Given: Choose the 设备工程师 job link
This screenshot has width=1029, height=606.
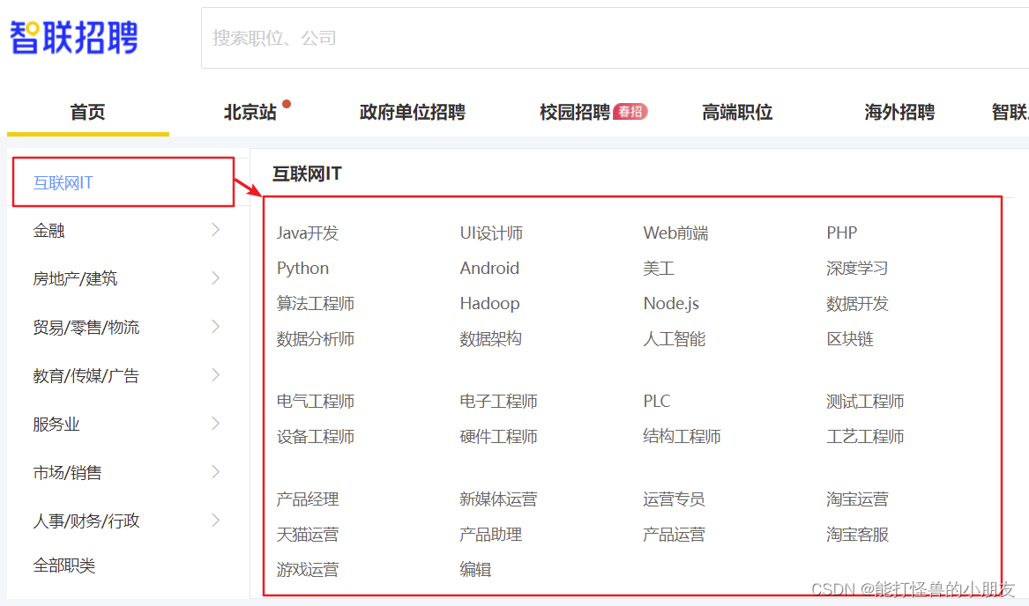Looking at the screenshot, I should pyautogui.click(x=315, y=437).
